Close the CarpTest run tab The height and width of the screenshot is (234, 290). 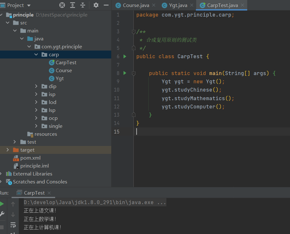[49, 193]
